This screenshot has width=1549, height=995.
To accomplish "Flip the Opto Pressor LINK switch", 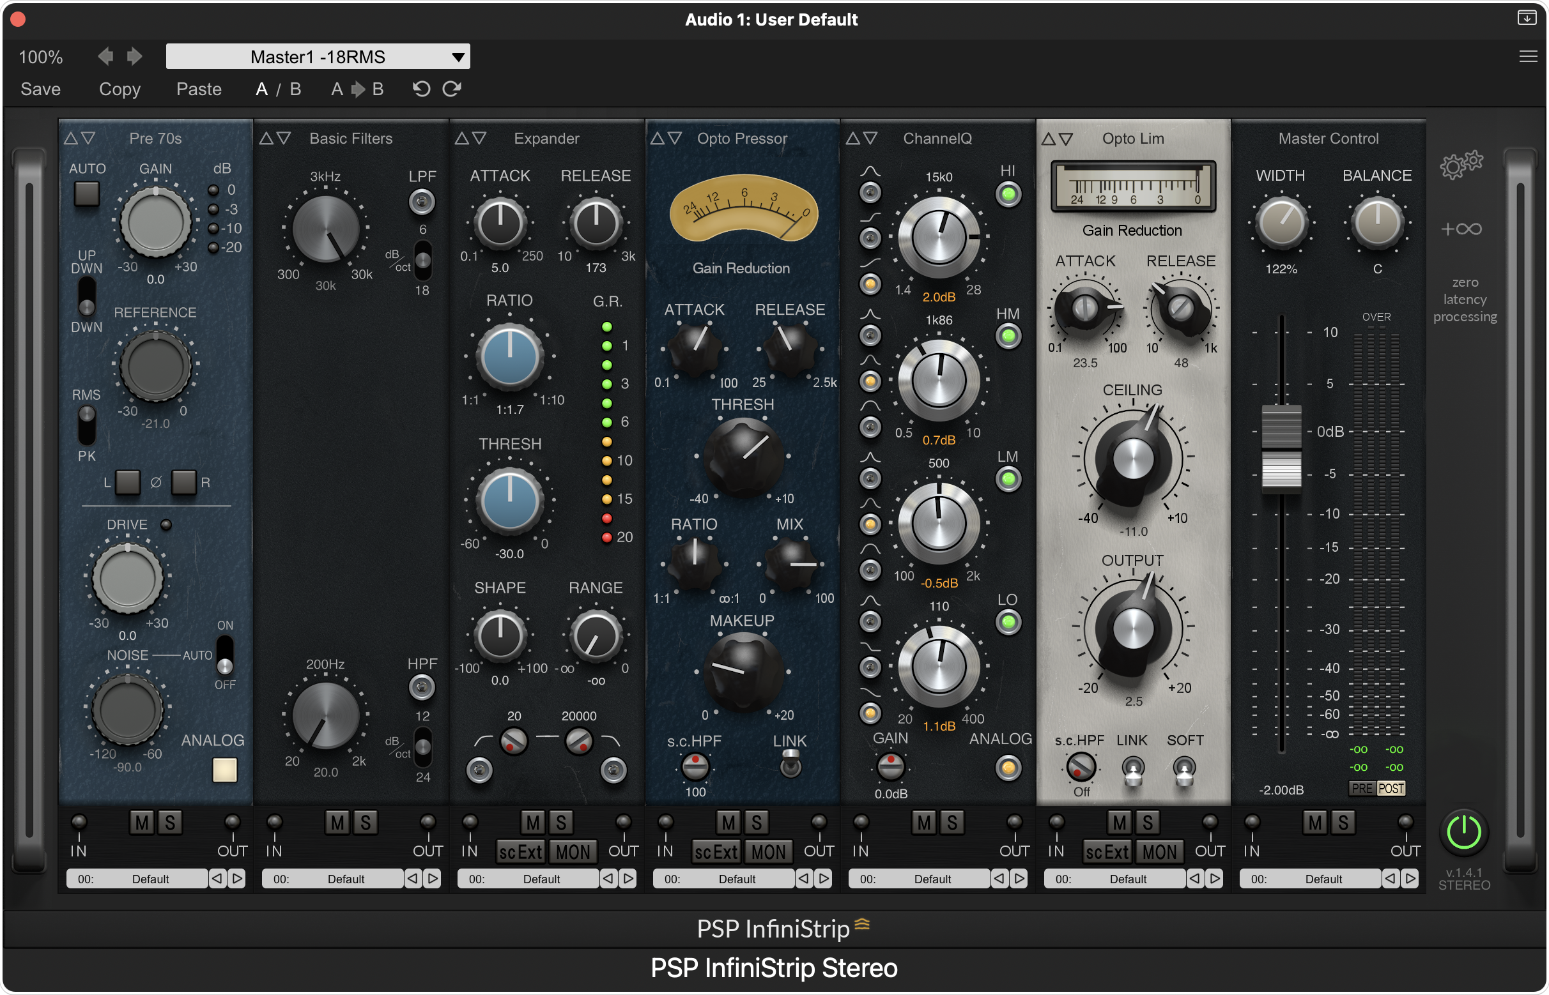I will point(790,765).
